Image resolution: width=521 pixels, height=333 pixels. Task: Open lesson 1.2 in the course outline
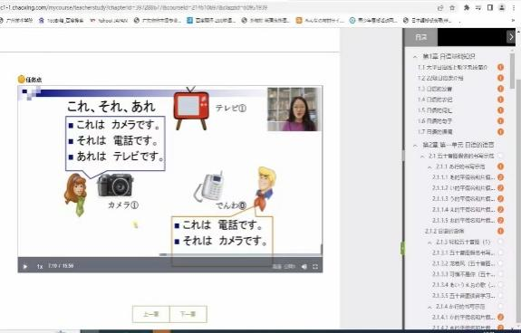click(440, 79)
